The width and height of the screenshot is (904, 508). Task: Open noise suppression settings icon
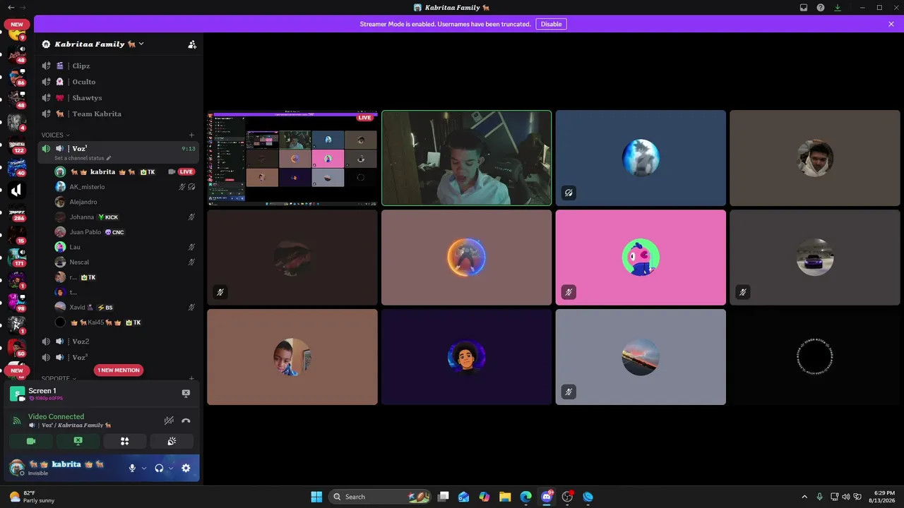(x=169, y=421)
